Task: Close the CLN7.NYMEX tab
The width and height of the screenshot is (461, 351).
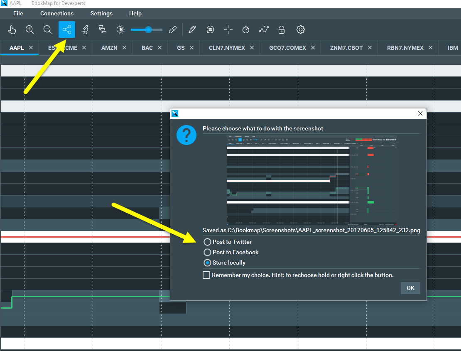Action: point(252,48)
